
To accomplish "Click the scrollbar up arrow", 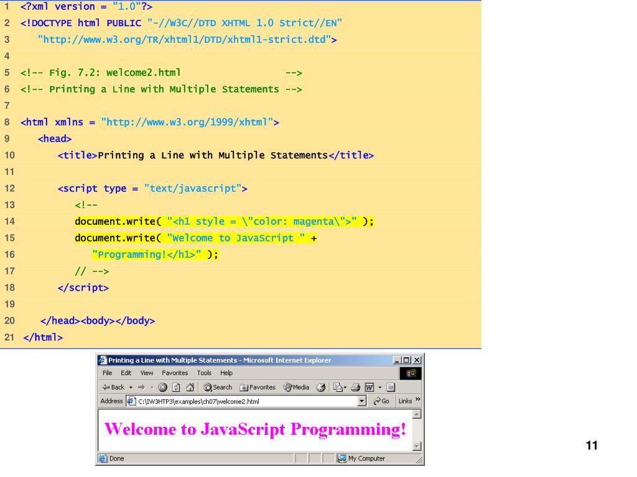I will tap(417, 414).
